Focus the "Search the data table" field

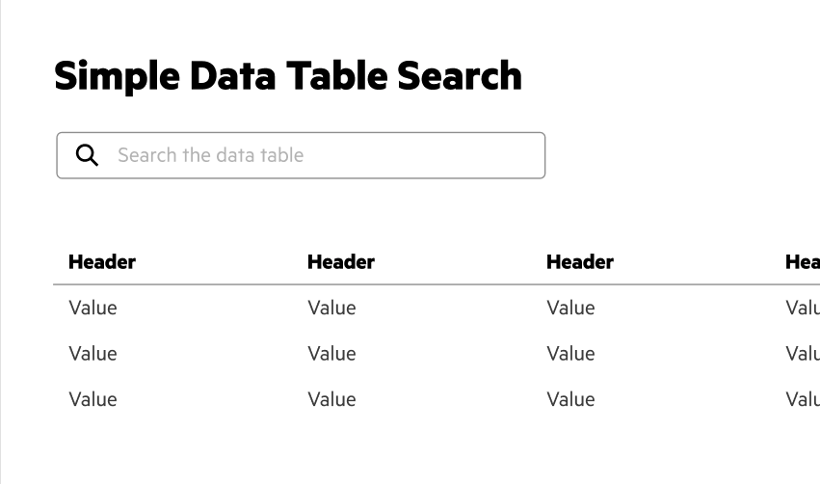(318, 155)
